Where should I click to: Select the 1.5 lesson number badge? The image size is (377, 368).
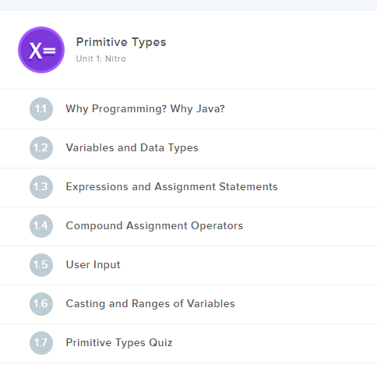point(41,265)
